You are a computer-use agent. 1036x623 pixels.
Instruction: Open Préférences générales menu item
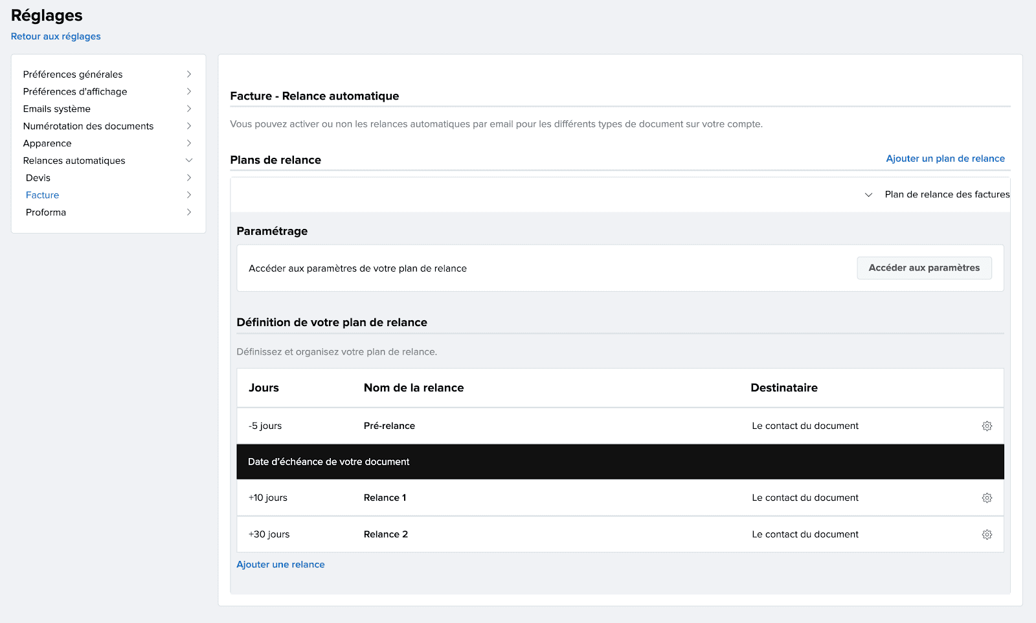[x=73, y=74]
